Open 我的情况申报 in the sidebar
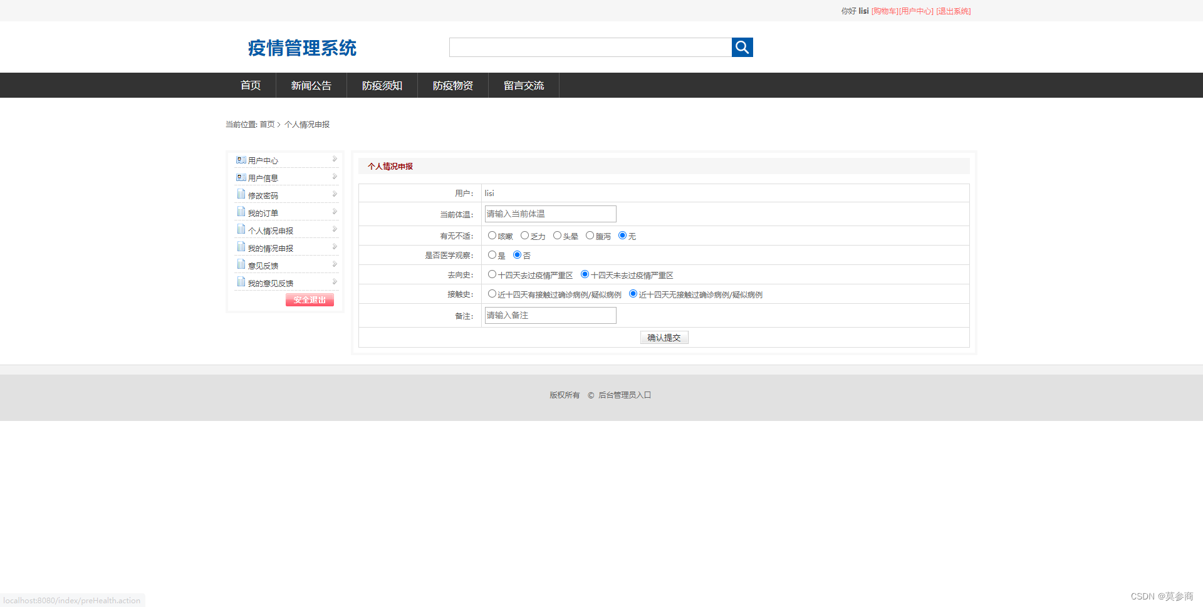The height and width of the screenshot is (607, 1203). point(271,249)
